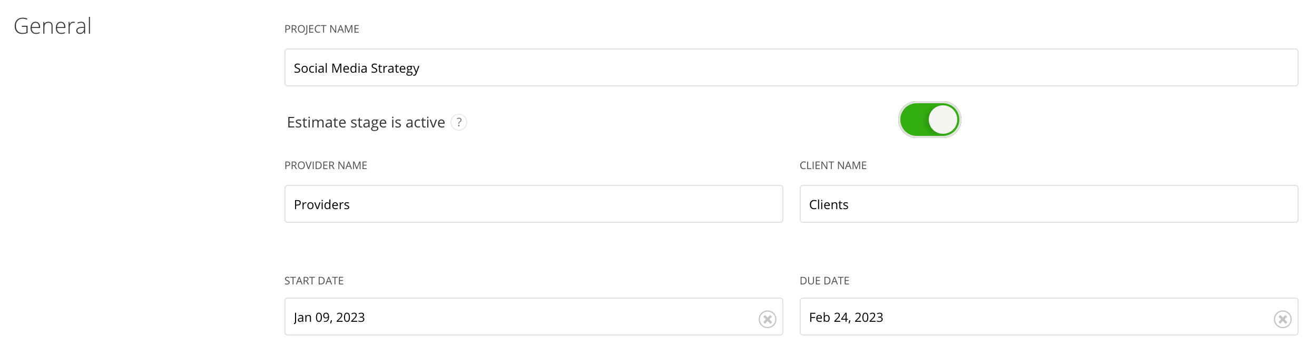Click the PROJECT NAME label

pyautogui.click(x=321, y=29)
